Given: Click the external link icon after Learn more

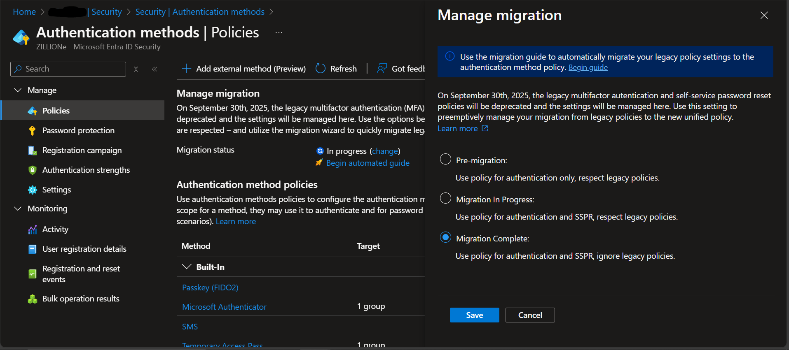Looking at the screenshot, I should (485, 128).
